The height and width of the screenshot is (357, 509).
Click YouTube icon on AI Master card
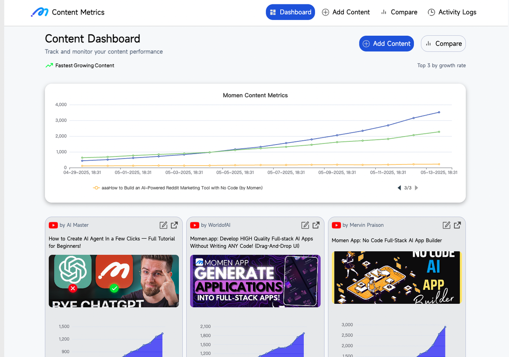click(x=53, y=225)
